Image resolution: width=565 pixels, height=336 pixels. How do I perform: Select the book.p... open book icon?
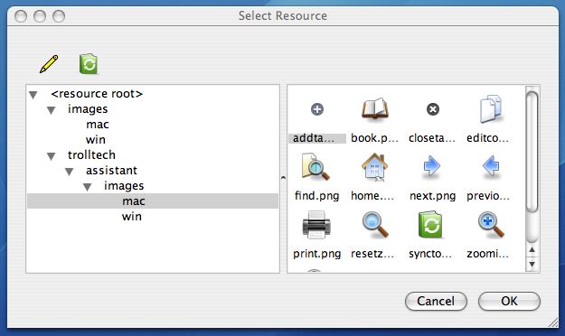375,108
